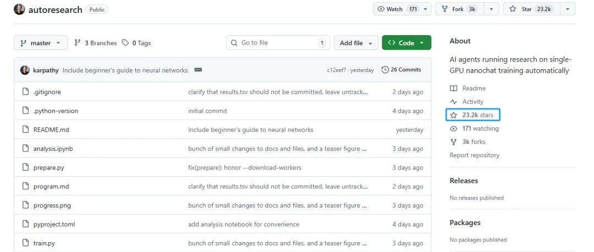
Task: Click karpathy's avatar in the commit header
Action: coord(25,70)
